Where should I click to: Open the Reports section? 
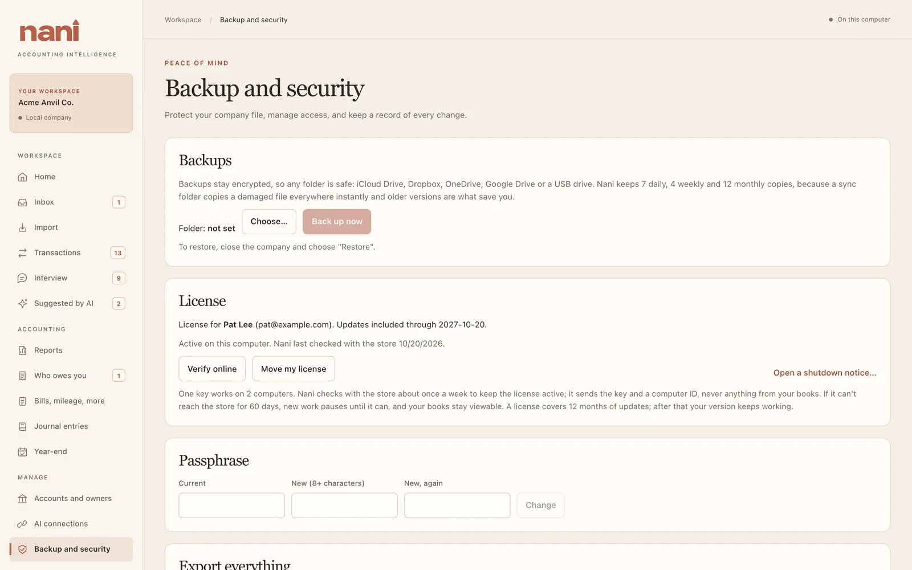pos(71,351)
